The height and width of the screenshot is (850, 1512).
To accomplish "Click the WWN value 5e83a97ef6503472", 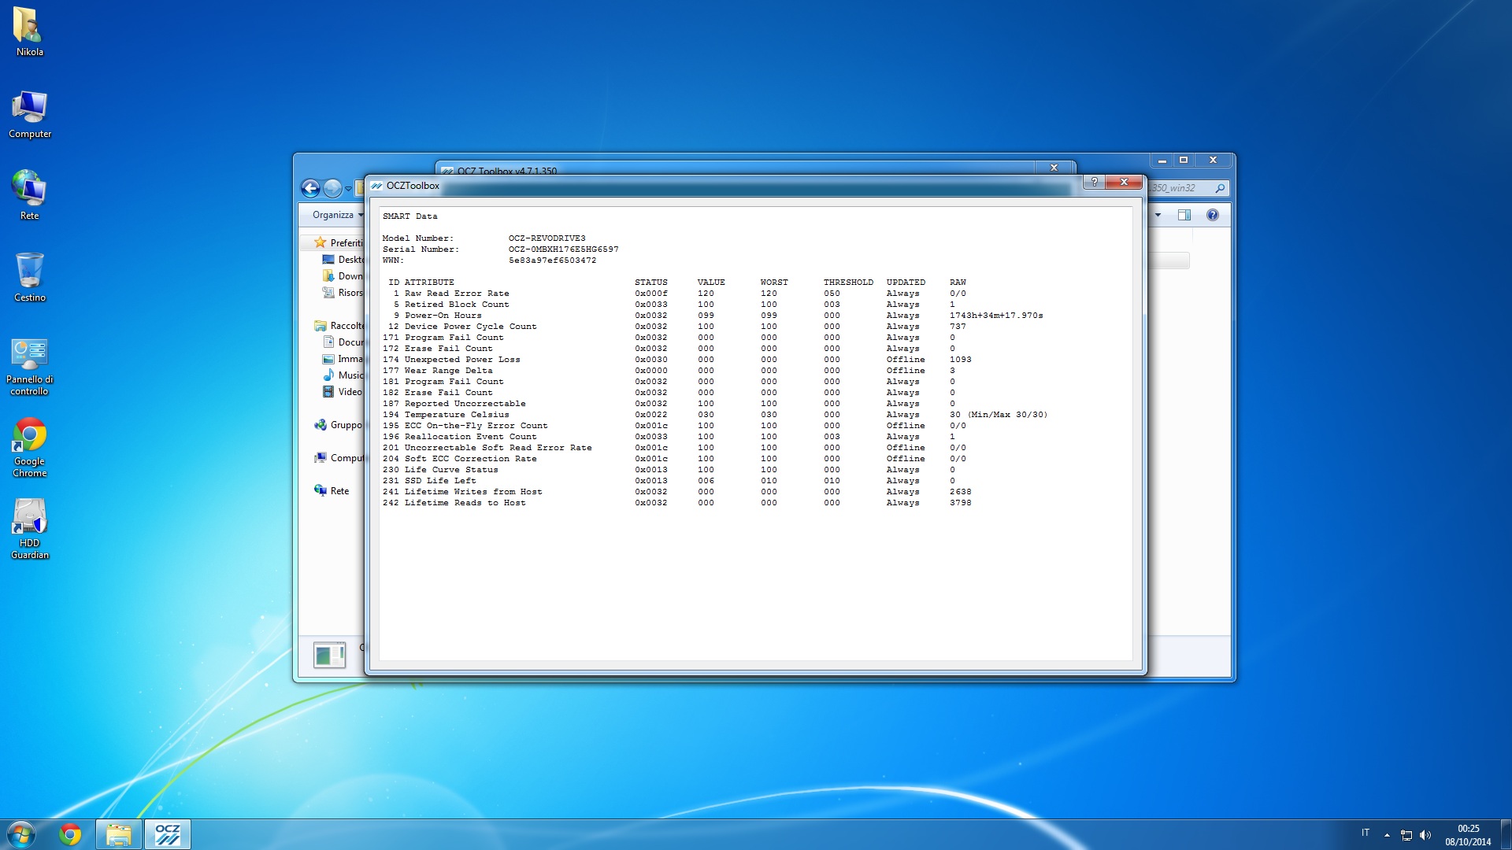I will [552, 261].
